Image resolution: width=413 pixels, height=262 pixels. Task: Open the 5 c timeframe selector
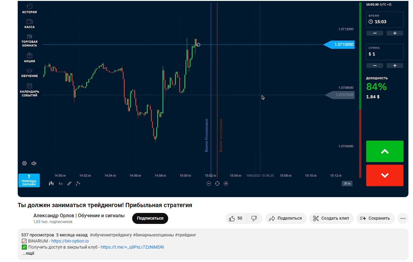61,184
